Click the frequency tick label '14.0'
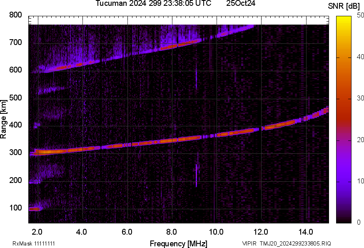This screenshot has height=248, width=364. [x=306, y=232]
